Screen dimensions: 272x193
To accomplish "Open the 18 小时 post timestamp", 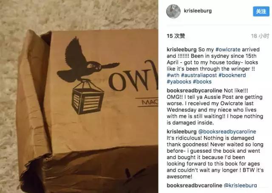I will (260, 36).
